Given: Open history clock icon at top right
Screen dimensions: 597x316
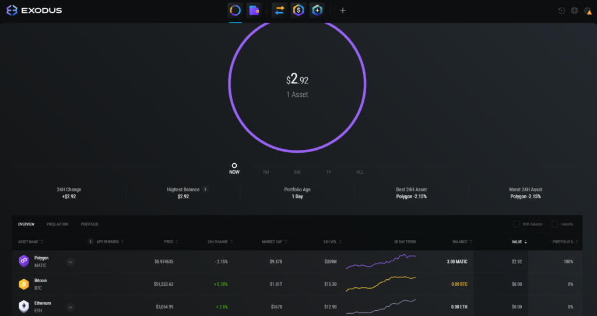Looking at the screenshot, I should click(561, 10).
